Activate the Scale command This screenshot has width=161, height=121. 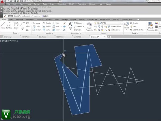46,30
